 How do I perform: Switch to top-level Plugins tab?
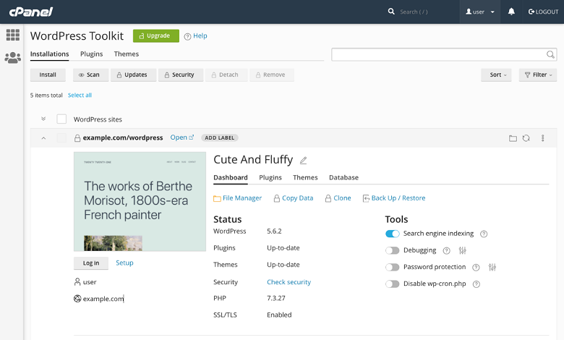point(91,54)
